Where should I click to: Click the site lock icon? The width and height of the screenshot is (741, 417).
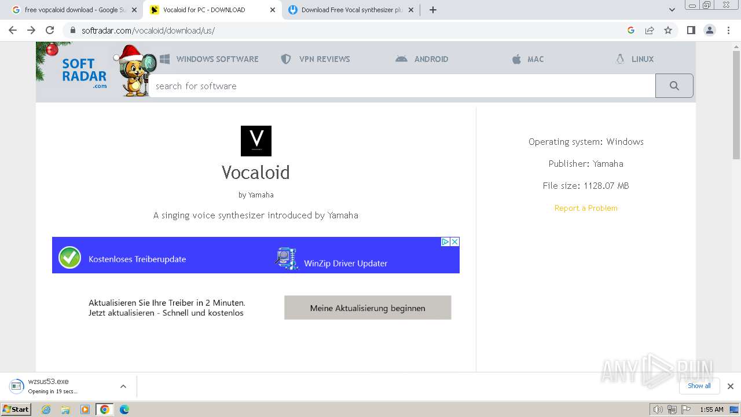pyautogui.click(x=72, y=30)
